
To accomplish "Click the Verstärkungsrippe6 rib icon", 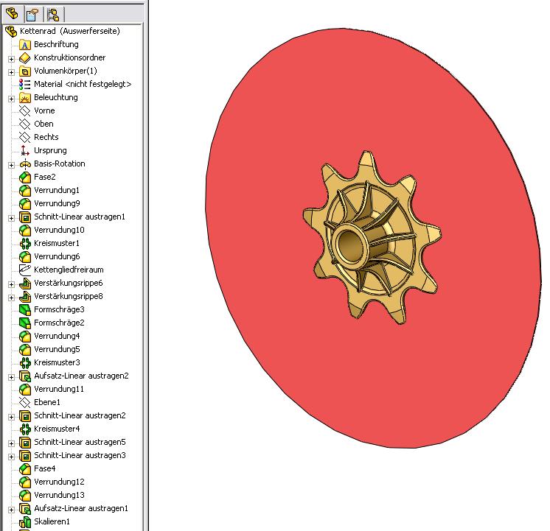I will click(24, 284).
